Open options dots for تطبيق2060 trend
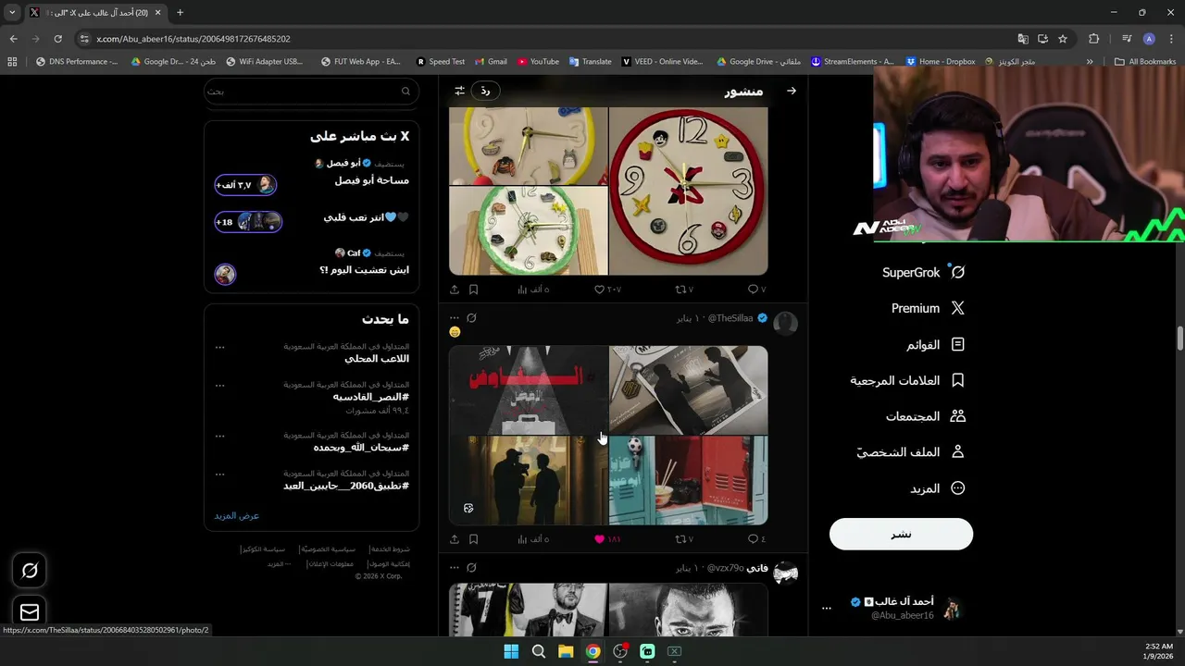 [219, 474]
